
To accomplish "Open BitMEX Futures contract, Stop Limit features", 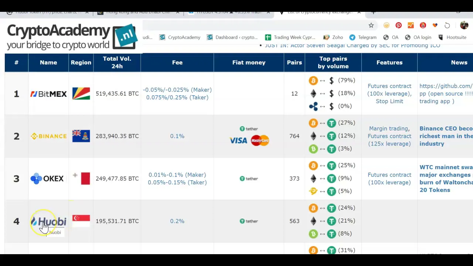I will [x=389, y=93].
